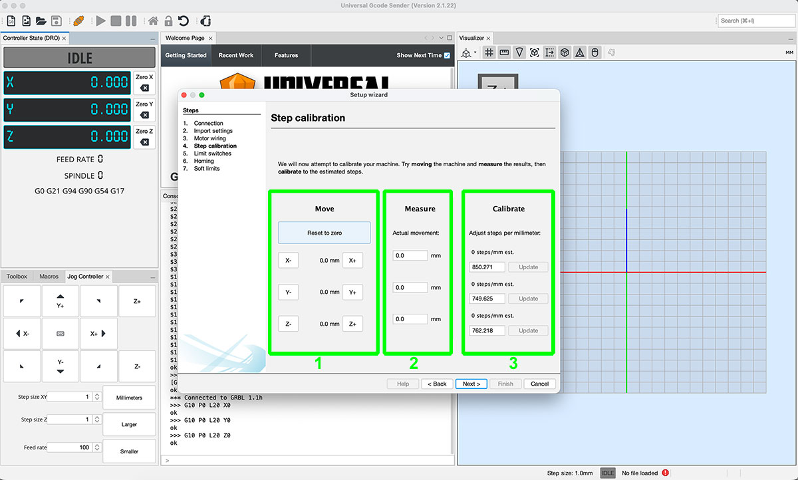This screenshot has width=798, height=480.
Task: Open the Recent Work tab on Welcome Page
Action: (x=236, y=55)
